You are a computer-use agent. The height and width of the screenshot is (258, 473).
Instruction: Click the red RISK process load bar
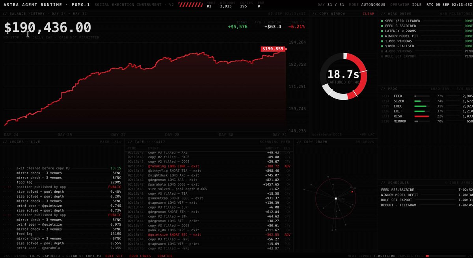(421, 116)
